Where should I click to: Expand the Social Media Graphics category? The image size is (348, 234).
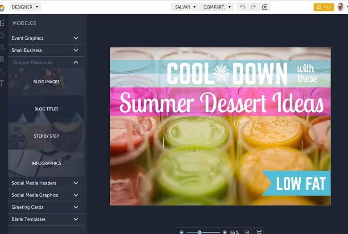(x=46, y=195)
